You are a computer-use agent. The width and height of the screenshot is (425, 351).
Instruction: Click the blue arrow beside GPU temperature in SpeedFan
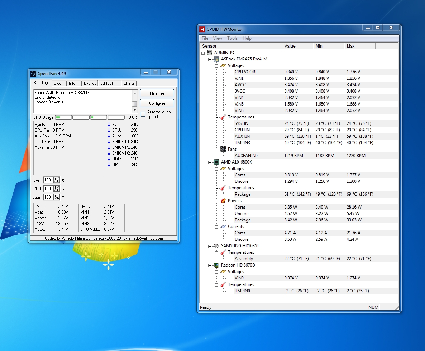click(x=109, y=165)
